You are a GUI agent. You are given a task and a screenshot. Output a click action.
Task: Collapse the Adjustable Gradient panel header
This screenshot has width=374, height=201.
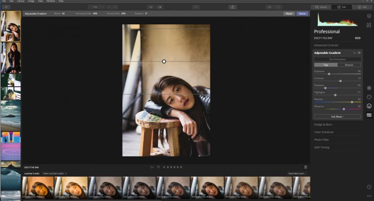327,53
